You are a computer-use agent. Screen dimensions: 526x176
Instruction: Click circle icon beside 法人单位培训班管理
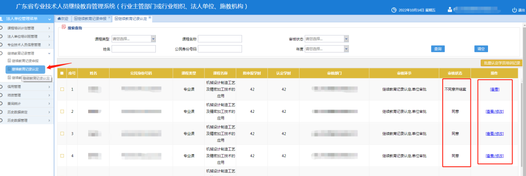point(1,36)
